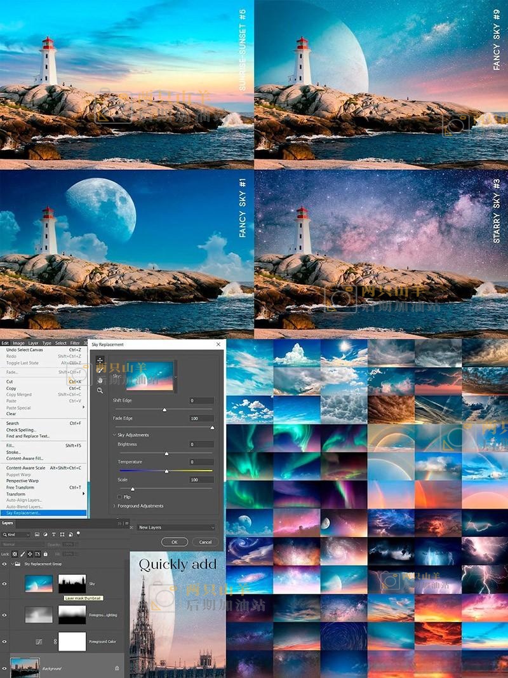Viewport: 508px width, 678px height.
Task: Enable the Flip checkbox
Action: pos(119,497)
